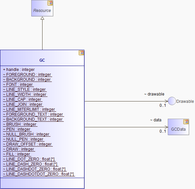The width and height of the screenshot is (195, 189).
Task: Click the ~ data association label
Action: (156, 120)
